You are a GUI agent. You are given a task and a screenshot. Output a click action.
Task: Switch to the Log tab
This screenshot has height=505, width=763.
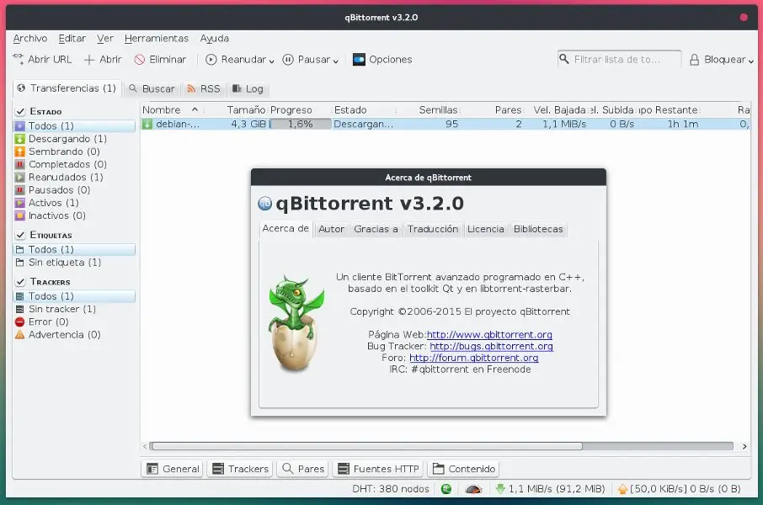pyautogui.click(x=248, y=89)
